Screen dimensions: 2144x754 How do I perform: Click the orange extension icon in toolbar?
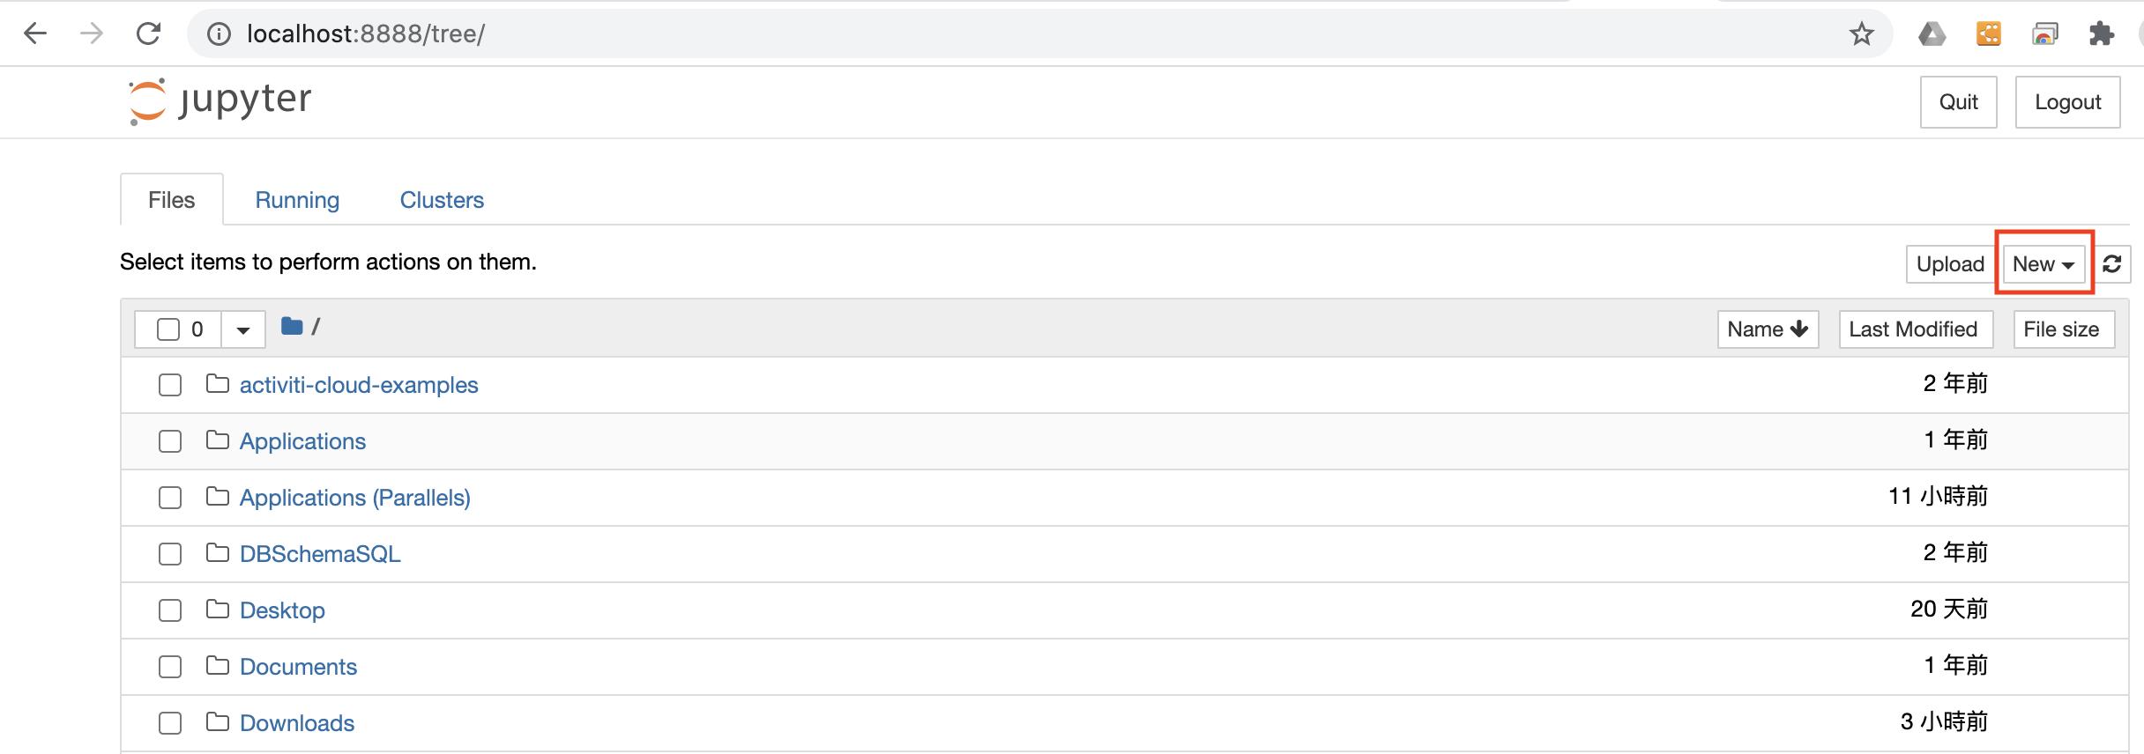(x=1989, y=34)
